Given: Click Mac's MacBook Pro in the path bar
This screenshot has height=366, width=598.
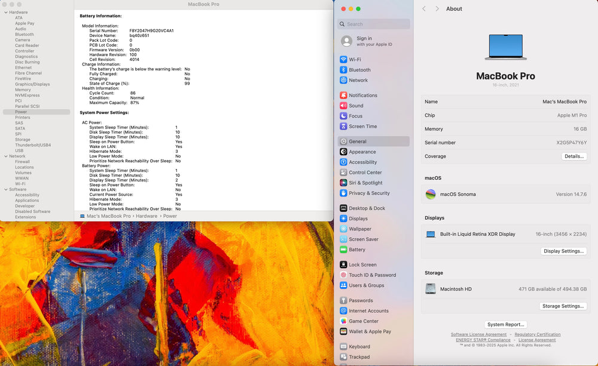Looking at the screenshot, I should point(109,216).
